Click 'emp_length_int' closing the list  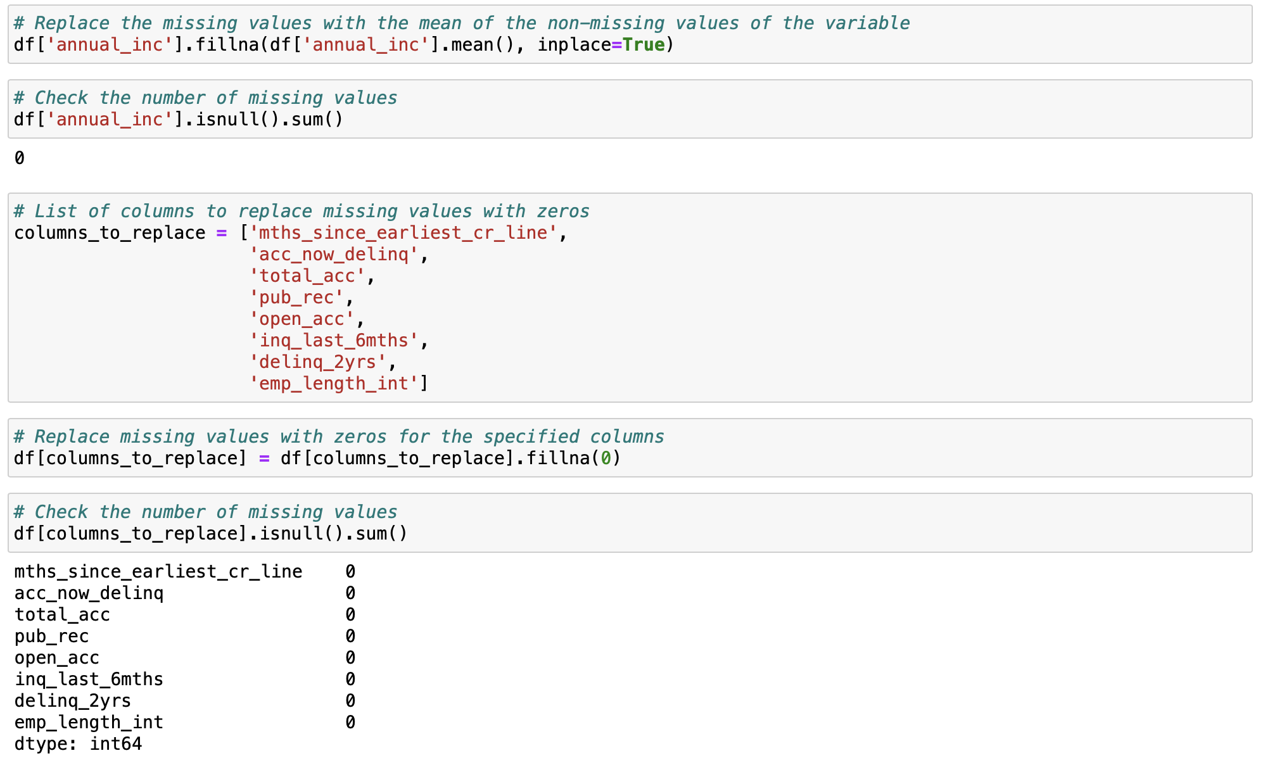click(334, 384)
